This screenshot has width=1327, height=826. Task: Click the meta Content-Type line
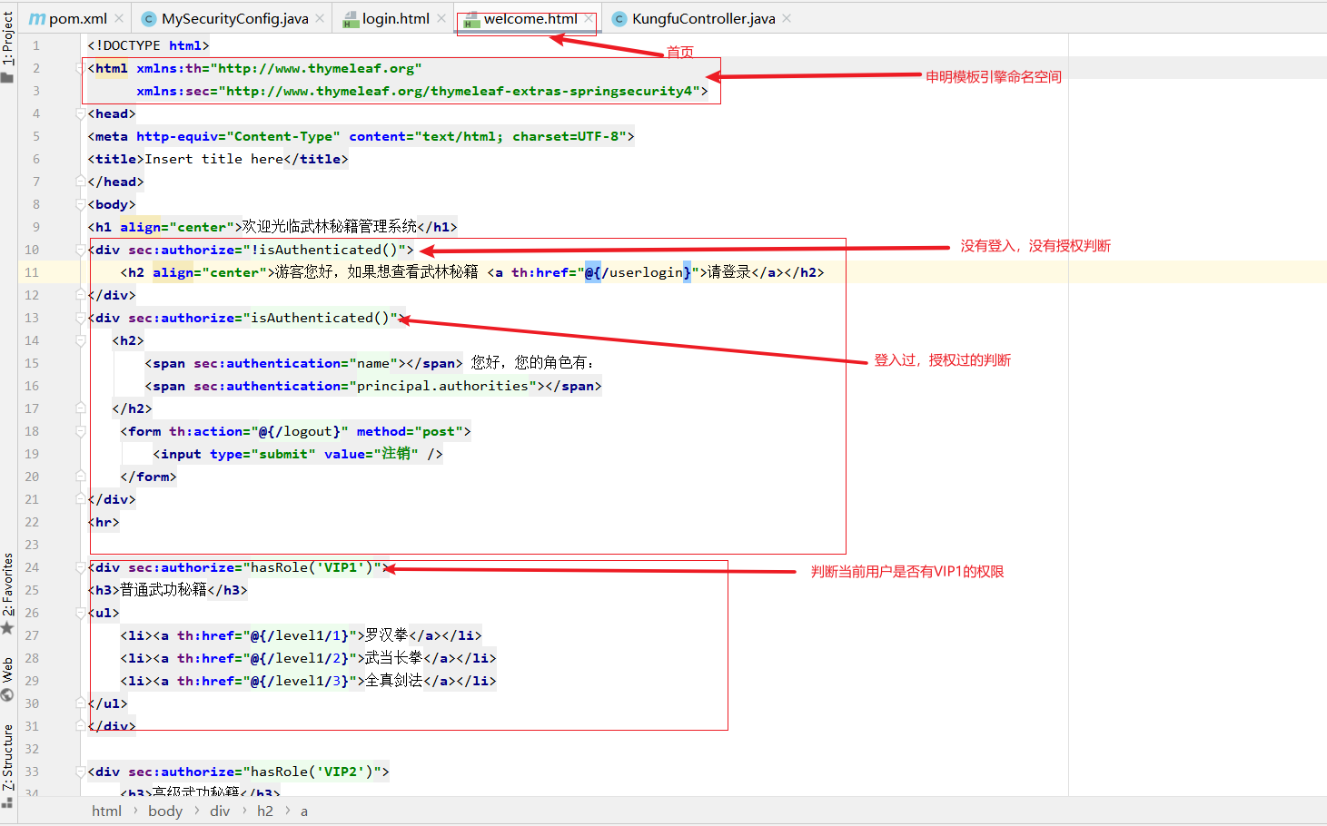pos(361,136)
